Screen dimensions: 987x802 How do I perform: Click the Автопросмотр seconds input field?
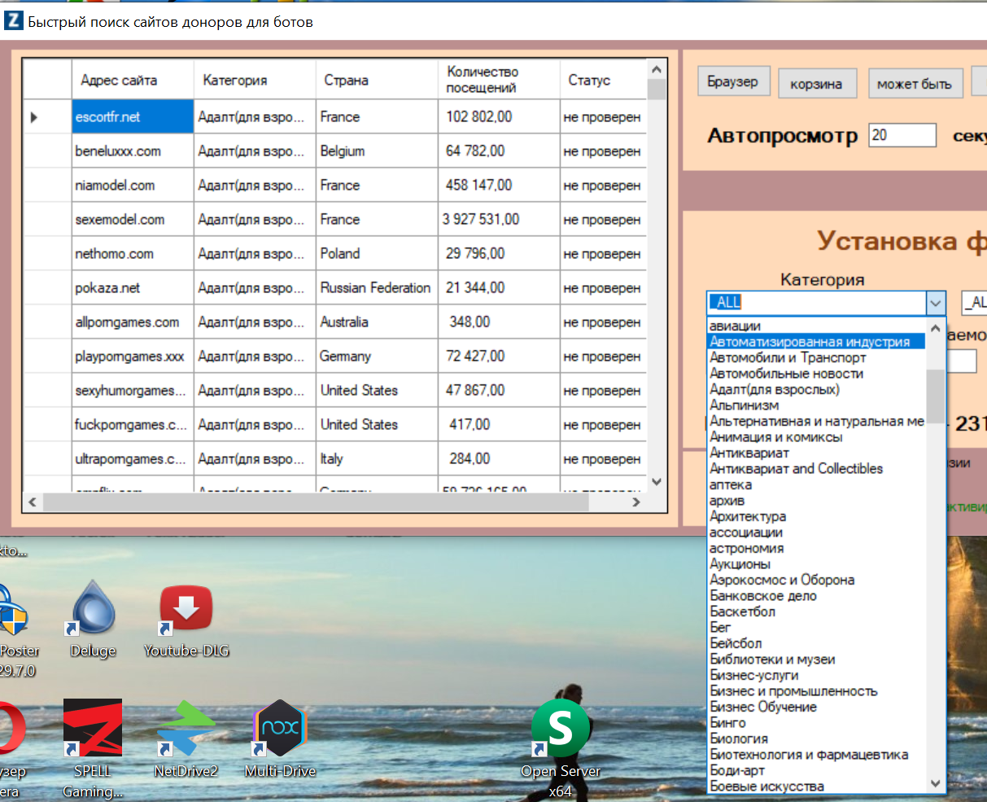[x=902, y=135]
